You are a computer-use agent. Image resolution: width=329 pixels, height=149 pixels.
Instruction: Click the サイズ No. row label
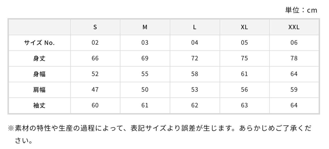[x=40, y=43]
